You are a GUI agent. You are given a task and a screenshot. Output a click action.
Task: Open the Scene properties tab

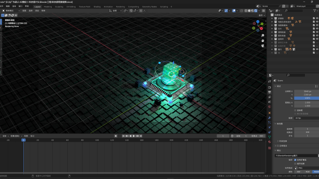point(270,102)
